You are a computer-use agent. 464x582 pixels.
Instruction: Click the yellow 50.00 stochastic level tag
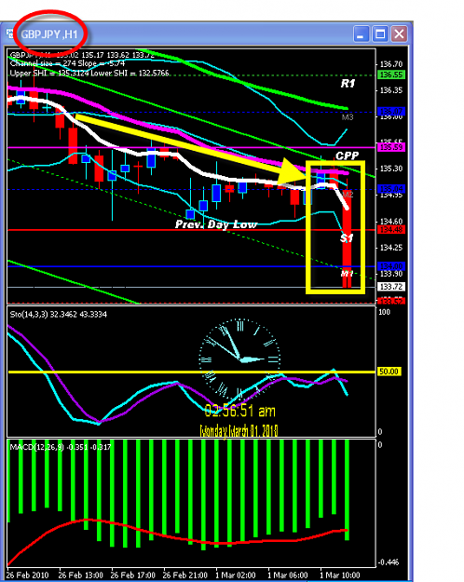coord(389,372)
